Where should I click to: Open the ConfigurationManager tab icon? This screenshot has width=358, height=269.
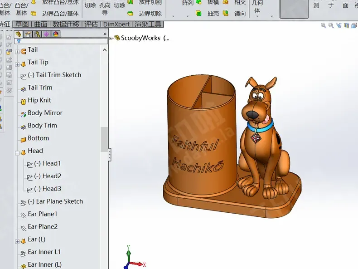pyautogui.click(x=37, y=34)
